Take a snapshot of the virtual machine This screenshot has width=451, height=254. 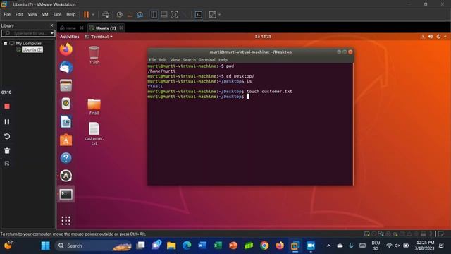pyautogui.click(x=120, y=15)
